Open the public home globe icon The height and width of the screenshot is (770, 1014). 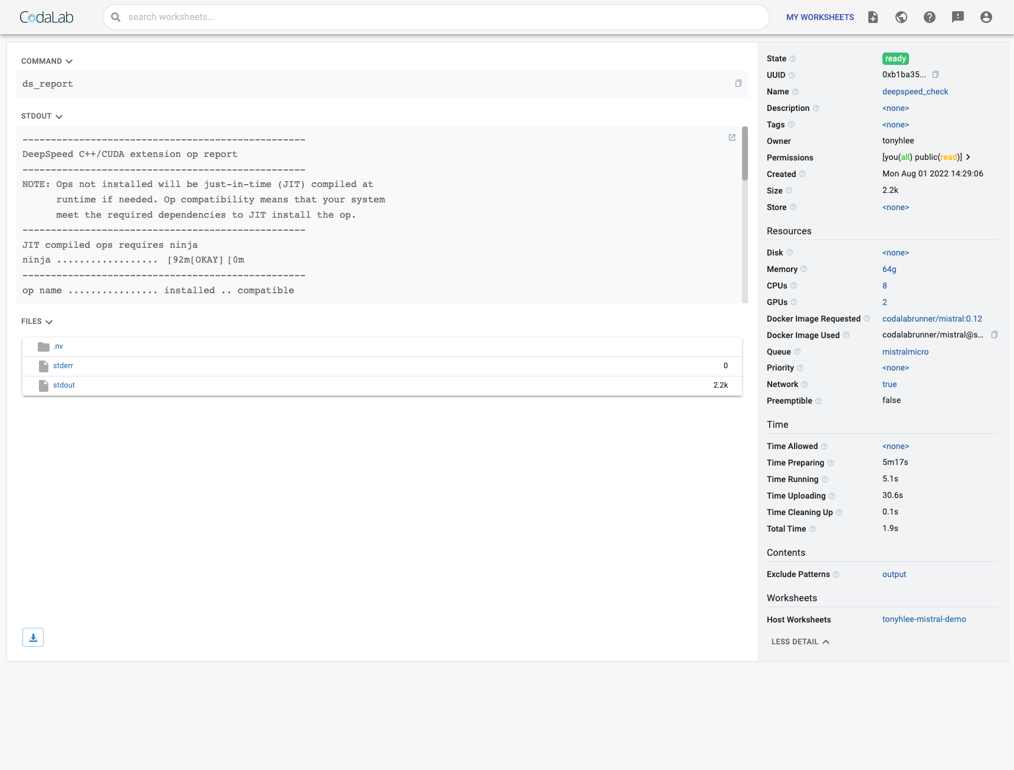tap(901, 17)
